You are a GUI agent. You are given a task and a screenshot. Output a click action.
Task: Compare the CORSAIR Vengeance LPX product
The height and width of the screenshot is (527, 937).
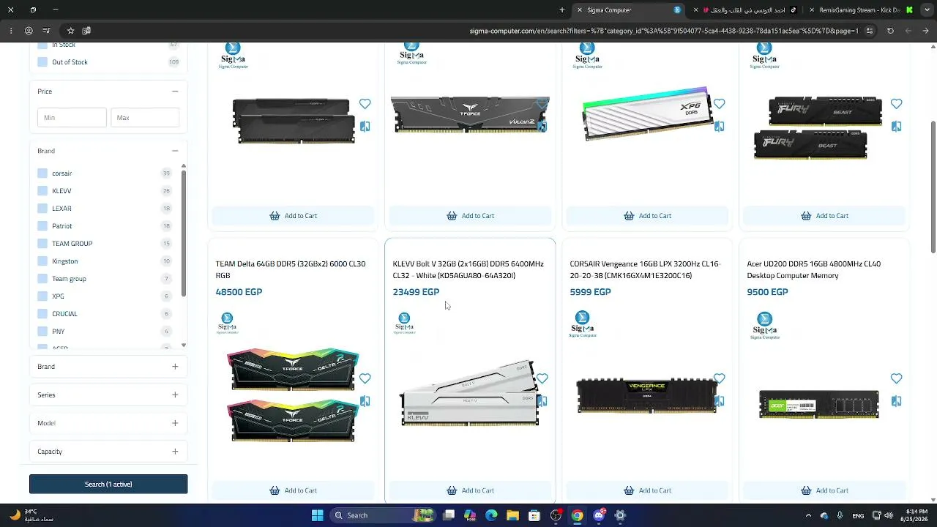pyautogui.click(x=719, y=401)
